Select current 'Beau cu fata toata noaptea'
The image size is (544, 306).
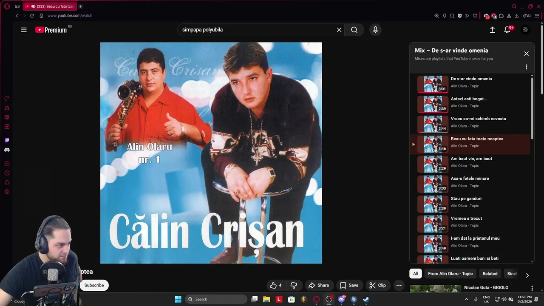[x=471, y=144]
